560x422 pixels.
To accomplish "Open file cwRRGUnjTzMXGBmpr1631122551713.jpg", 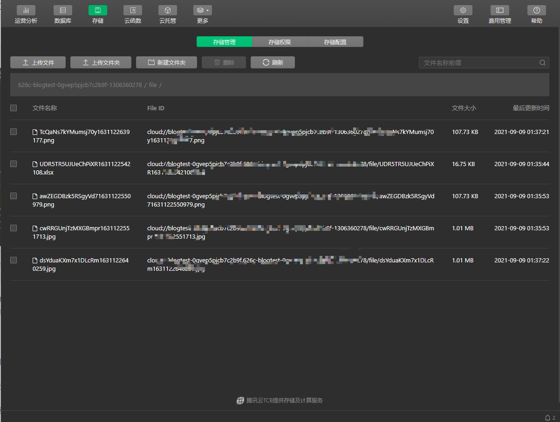I will (81, 232).
